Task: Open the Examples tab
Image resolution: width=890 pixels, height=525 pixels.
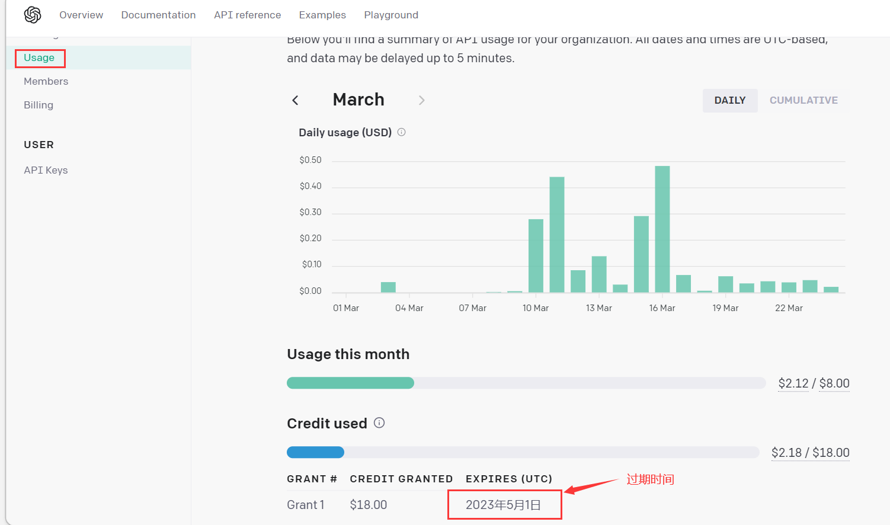Action: (x=322, y=15)
